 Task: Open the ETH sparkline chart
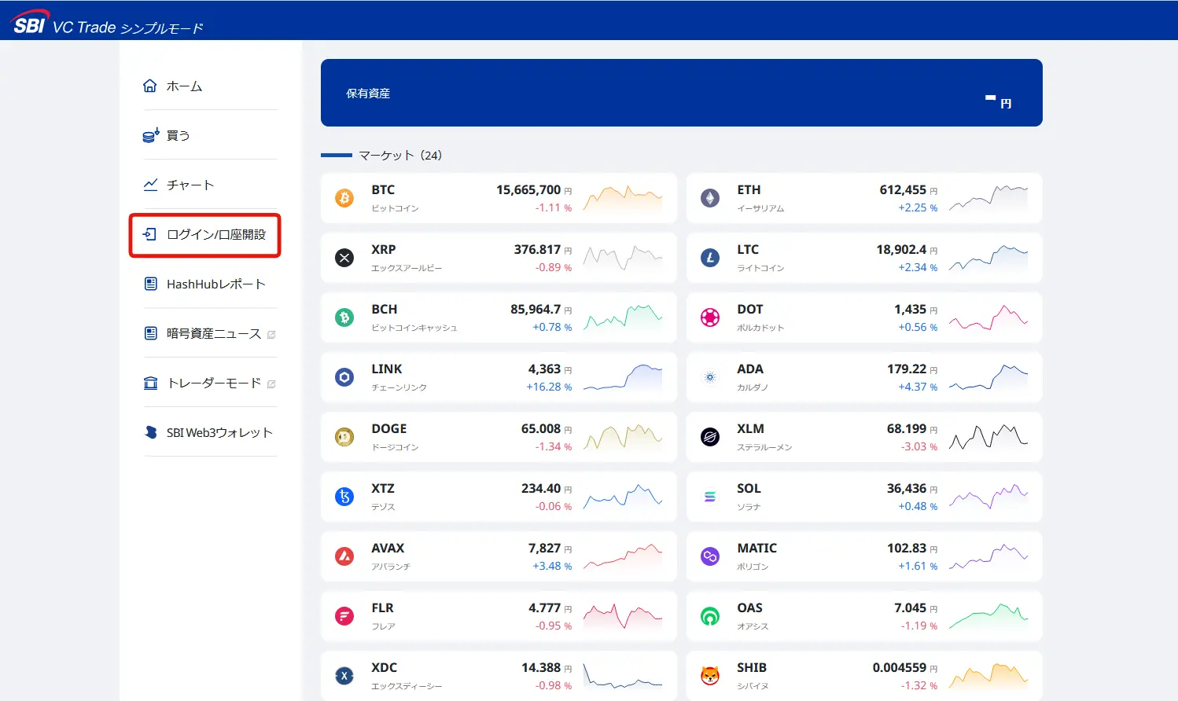988,198
